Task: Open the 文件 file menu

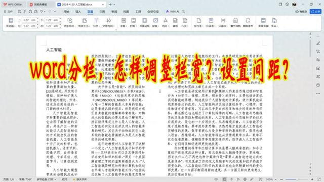Action: click(x=8, y=12)
